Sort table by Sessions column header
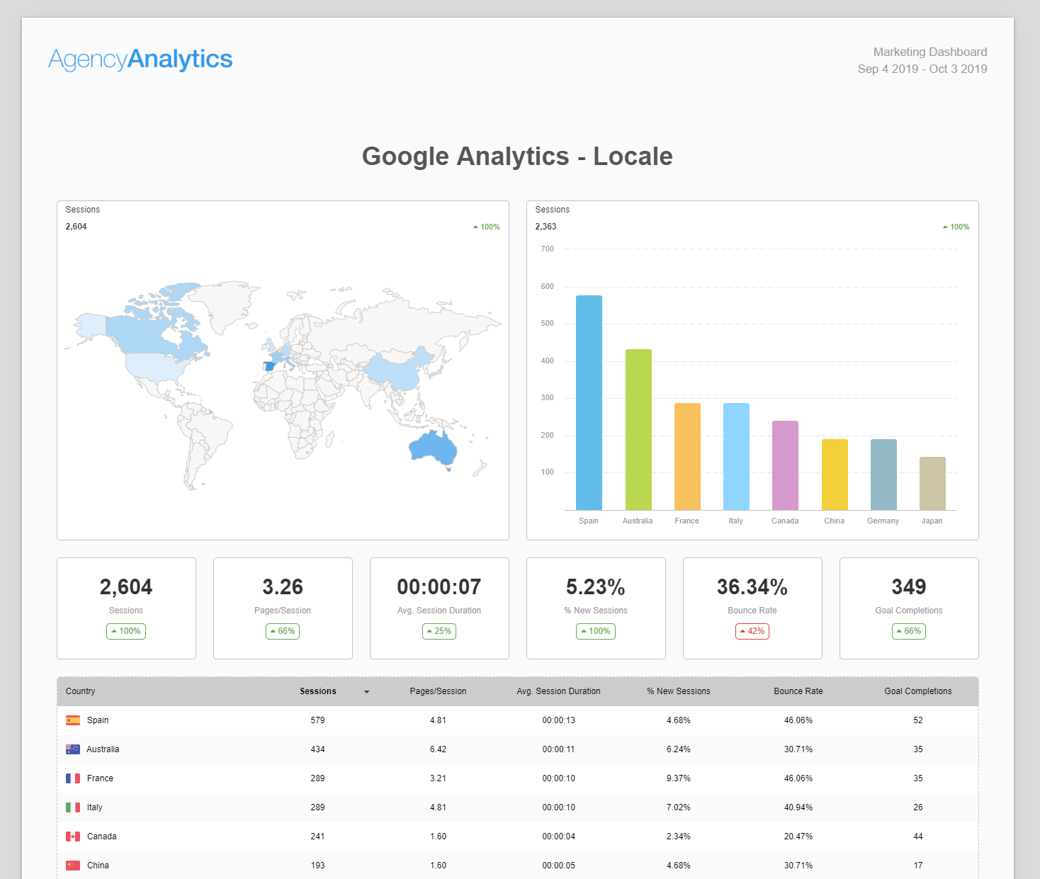 point(318,691)
